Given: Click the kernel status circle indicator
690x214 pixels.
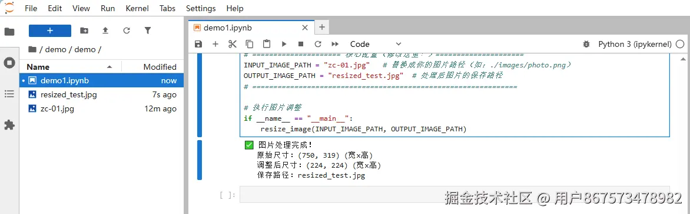Looking at the screenshot, I should point(680,44).
